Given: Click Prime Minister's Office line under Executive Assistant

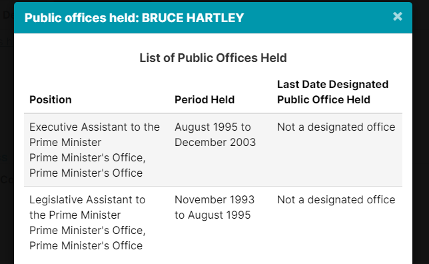Looking at the screenshot, I should tap(87, 158).
